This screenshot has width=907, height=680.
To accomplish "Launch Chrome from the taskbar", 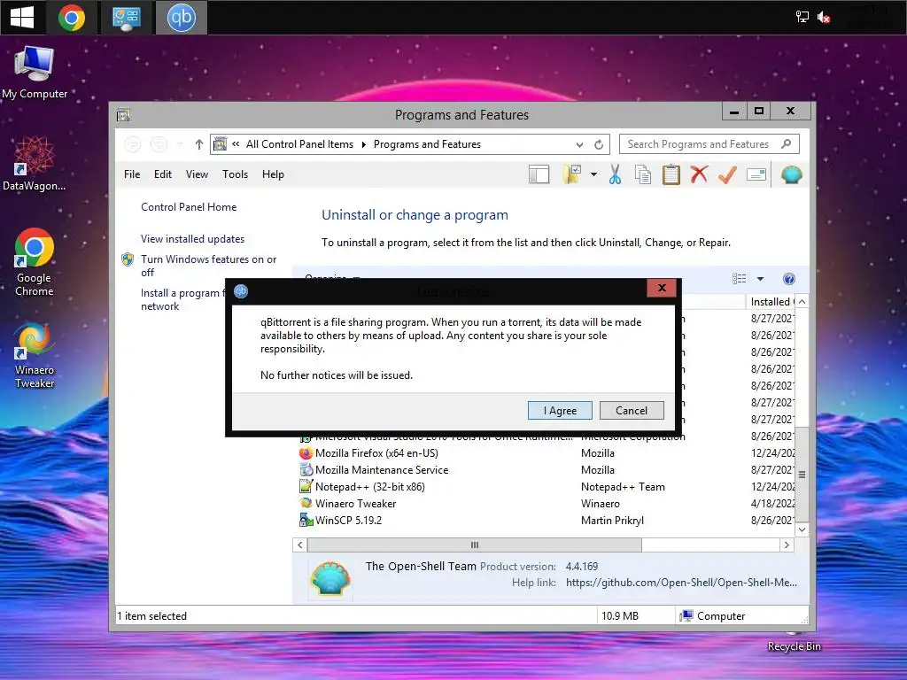I will (x=72, y=18).
